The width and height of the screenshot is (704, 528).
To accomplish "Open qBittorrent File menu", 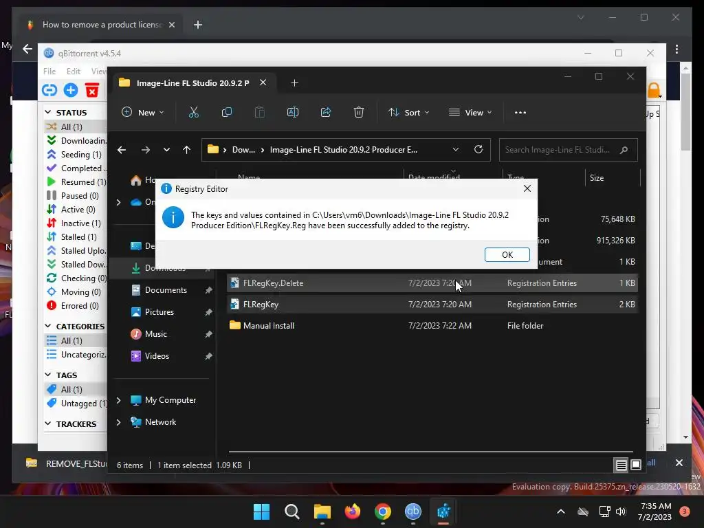I will 49,71.
